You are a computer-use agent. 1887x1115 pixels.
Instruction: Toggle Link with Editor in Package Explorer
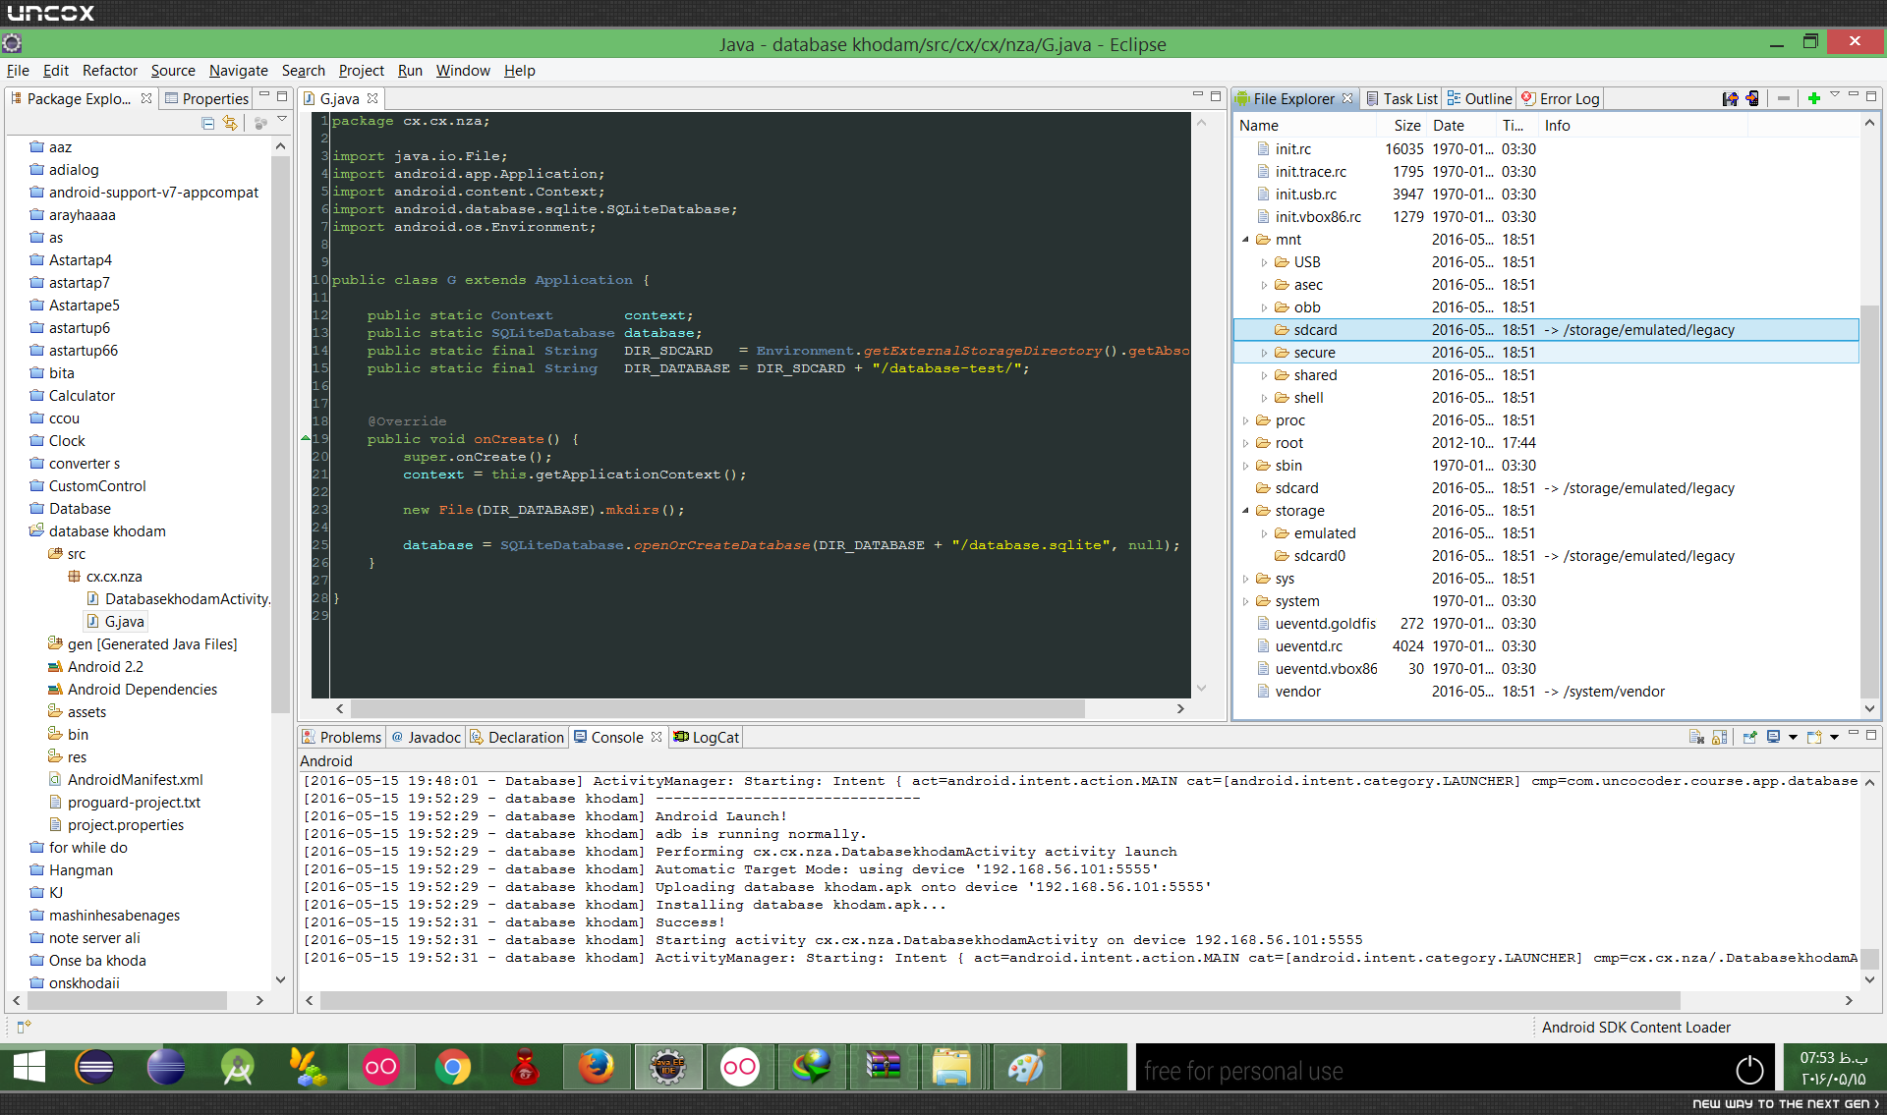click(x=230, y=123)
